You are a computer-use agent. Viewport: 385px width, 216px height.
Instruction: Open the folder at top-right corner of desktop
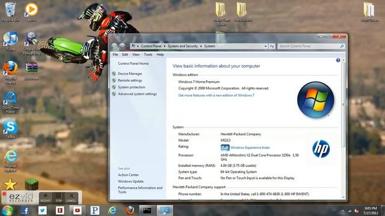(369, 12)
